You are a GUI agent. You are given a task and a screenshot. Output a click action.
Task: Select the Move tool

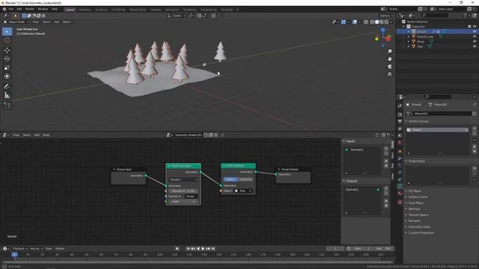click(7, 50)
